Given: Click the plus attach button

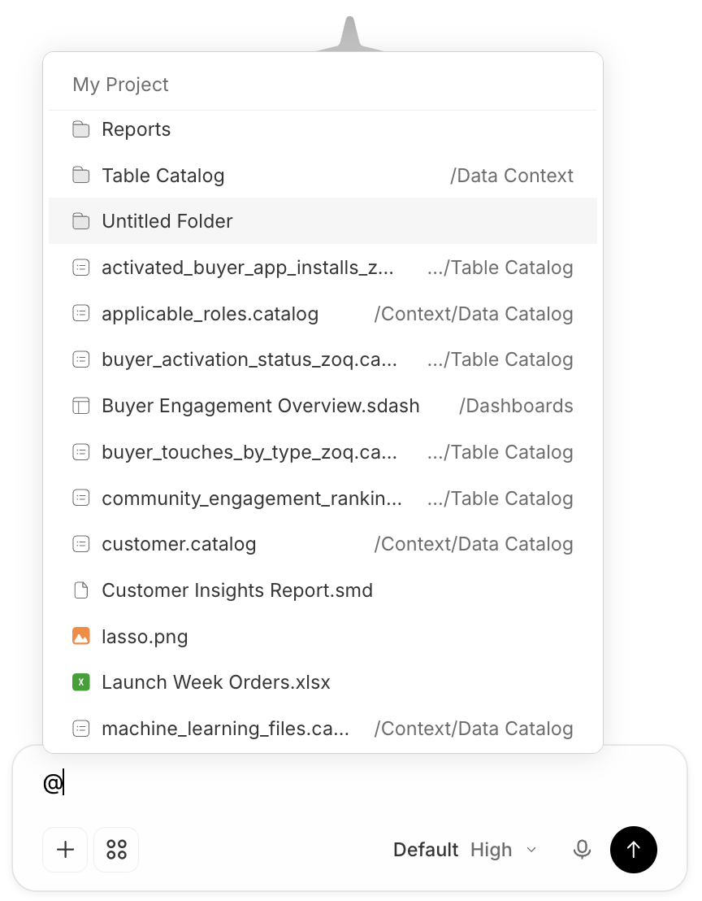Looking at the screenshot, I should (65, 849).
